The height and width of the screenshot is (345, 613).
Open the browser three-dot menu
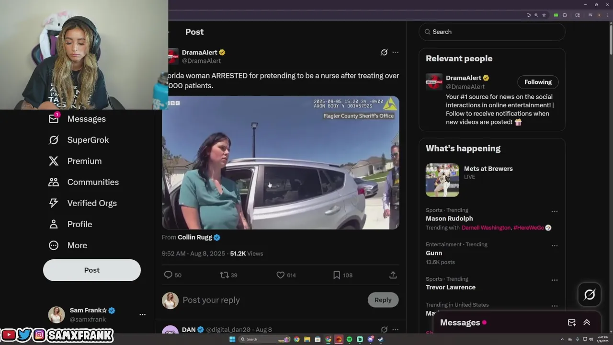point(608,15)
